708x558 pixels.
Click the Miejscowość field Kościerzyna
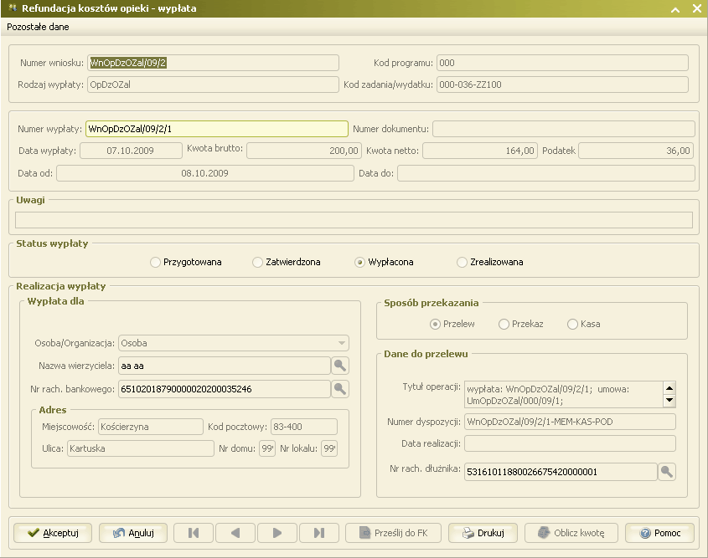[150, 427]
